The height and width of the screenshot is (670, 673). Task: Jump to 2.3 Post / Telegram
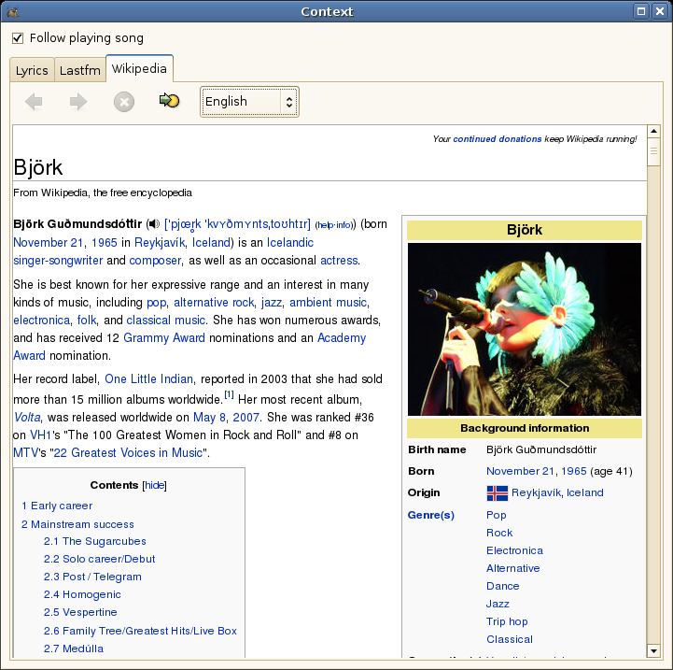(92, 577)
